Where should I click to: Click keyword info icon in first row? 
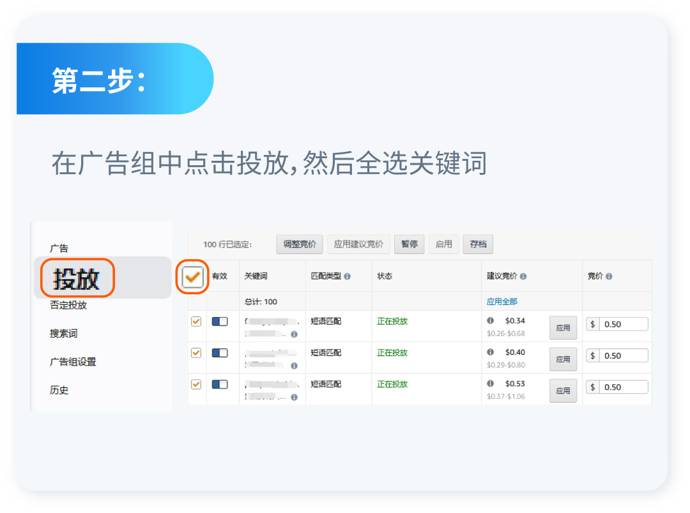[295, 334]
